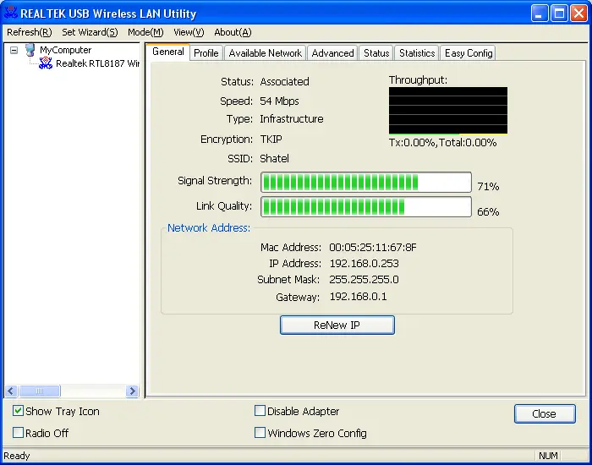Open the Refresh menu
The height and width of the screenshot is (465, 592).
(29, 32)
